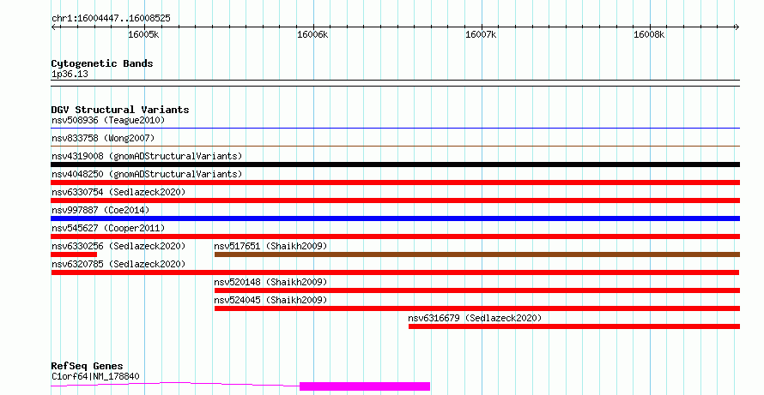Open the C1orf64|NM_178840 gene label
Image resolution: width=764 pixels, height=395 pixels.
pos(95,376)
